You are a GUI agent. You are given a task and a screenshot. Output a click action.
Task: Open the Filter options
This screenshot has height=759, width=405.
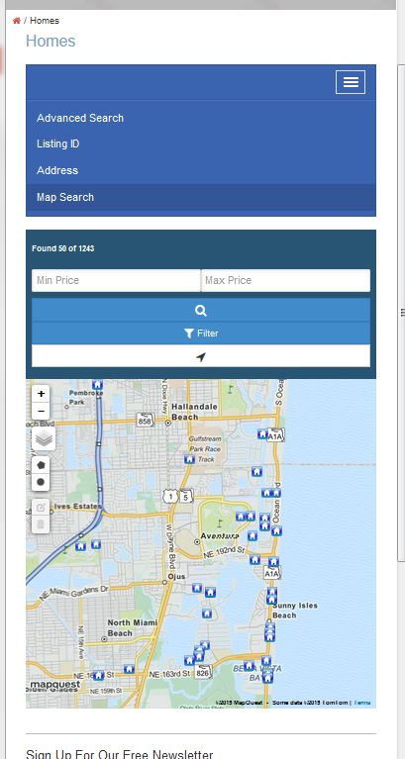pyautogui.click(x=201, y=333)
